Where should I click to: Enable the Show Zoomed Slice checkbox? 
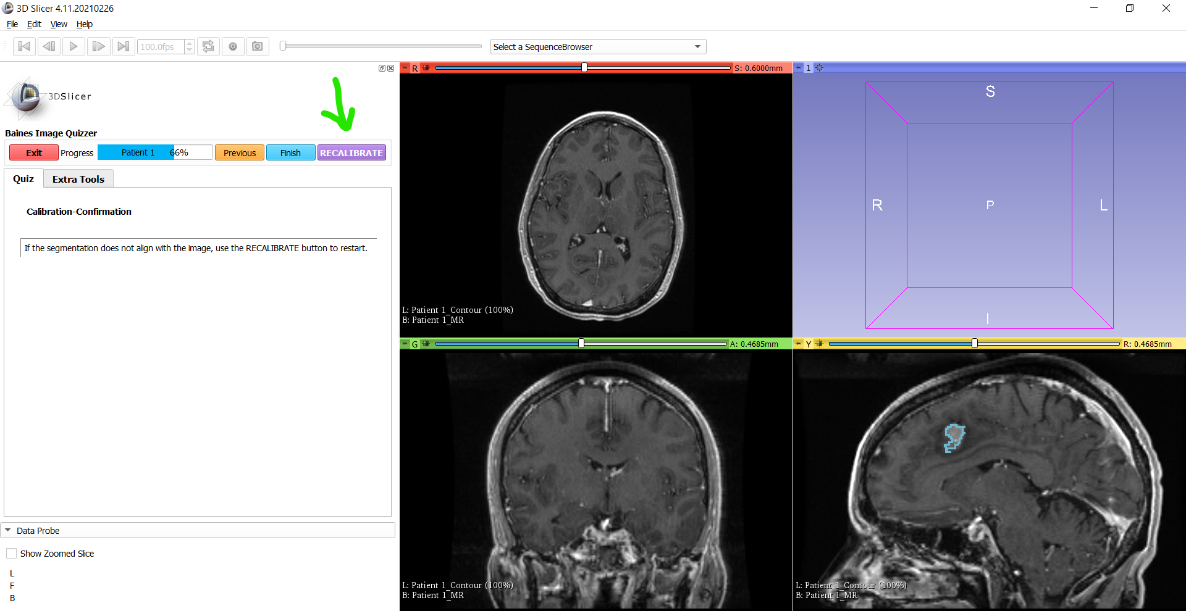(x=11, y=553)
